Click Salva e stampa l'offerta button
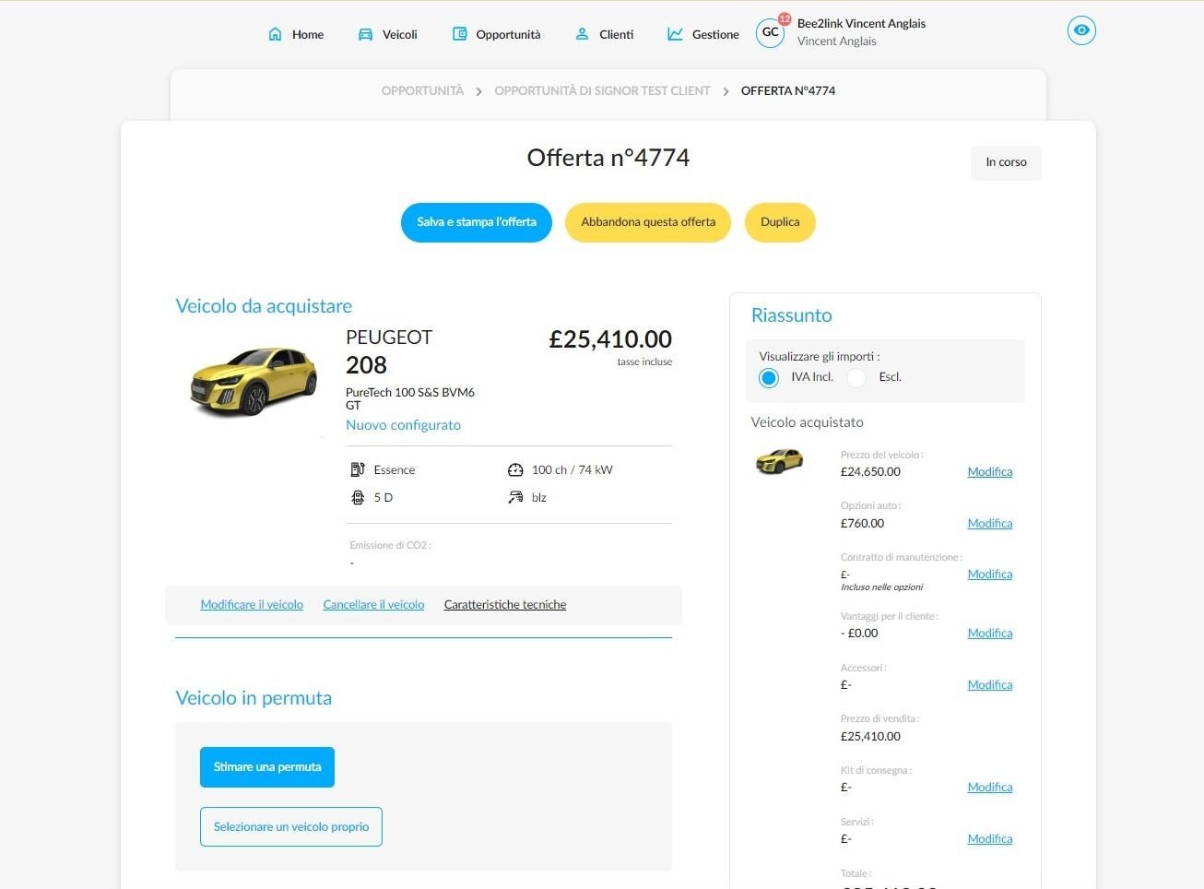Viewport: 1204px width, 889px height. (477, 222)
